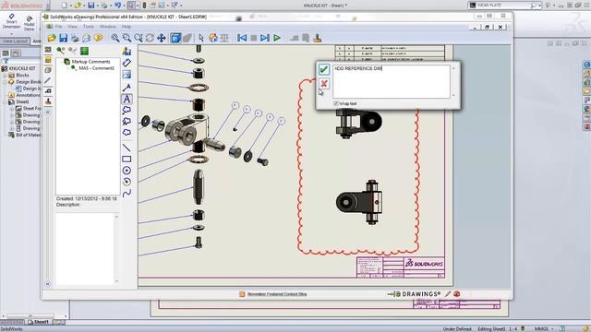Click the Previous animation step button
Screen dimensions: 591x332
click(x=242, y=38)
